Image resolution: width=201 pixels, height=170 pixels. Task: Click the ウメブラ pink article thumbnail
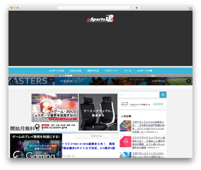click(x=125, y=141)
